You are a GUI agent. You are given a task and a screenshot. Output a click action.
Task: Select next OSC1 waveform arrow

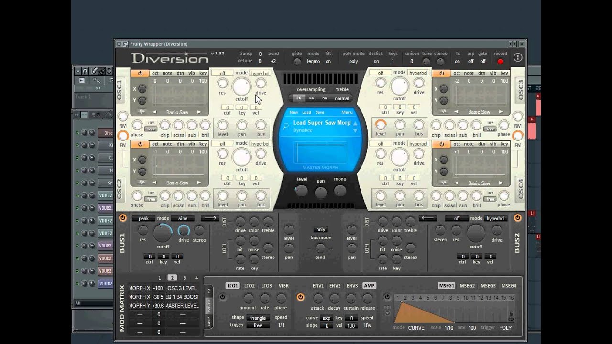200,112
